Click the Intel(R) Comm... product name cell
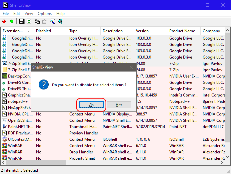This screenshot has width=231, height=174. tap(184, 95)
